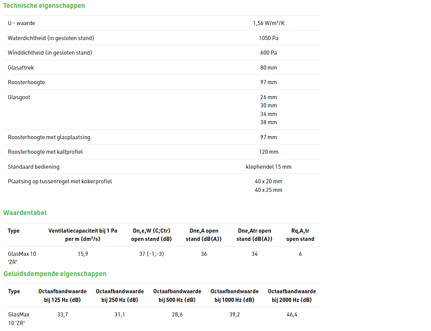
Task: Click the Rq,A,tr value '6'
Action: tap(300, 254)
